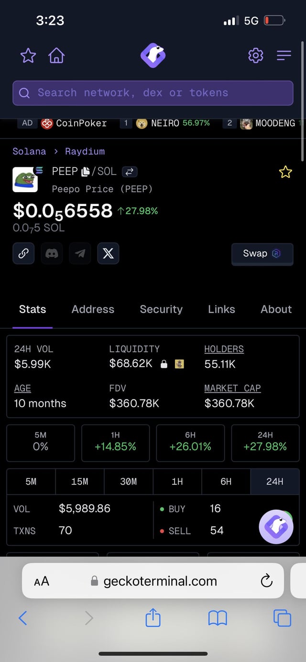Open Safari AA text size menu
306x662 pixels.
(x=42, y=581)
